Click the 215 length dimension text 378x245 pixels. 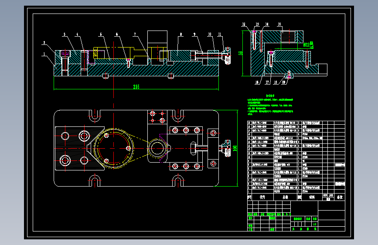(x=136, y=87)
